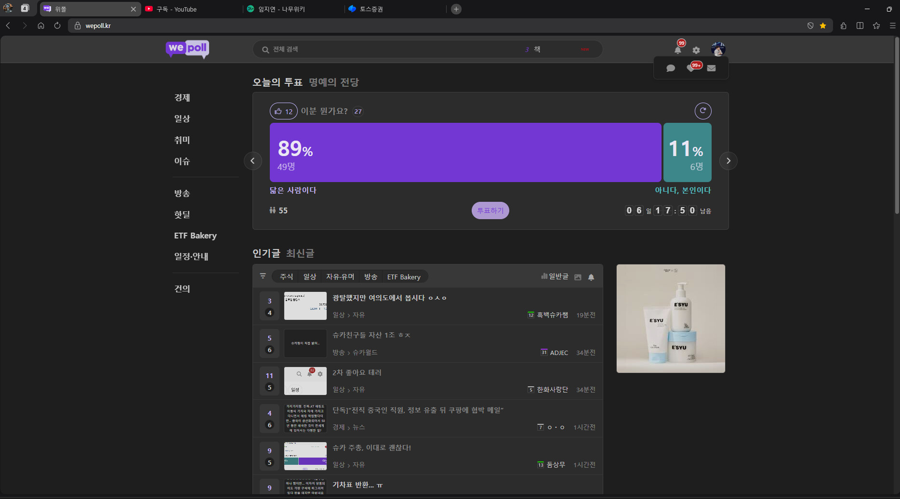Show the previous poll with left arrow
This screenshot has width=900, height=499.
[253, 161]
